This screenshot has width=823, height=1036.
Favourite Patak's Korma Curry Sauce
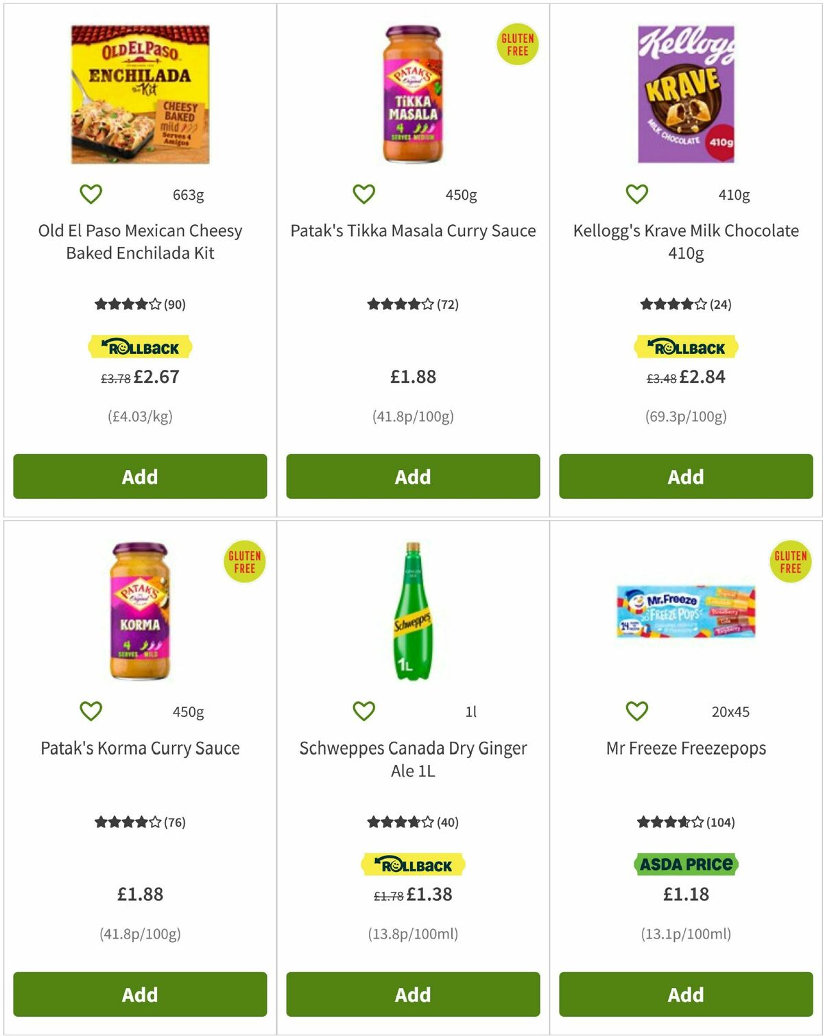[x=92, y=711]
